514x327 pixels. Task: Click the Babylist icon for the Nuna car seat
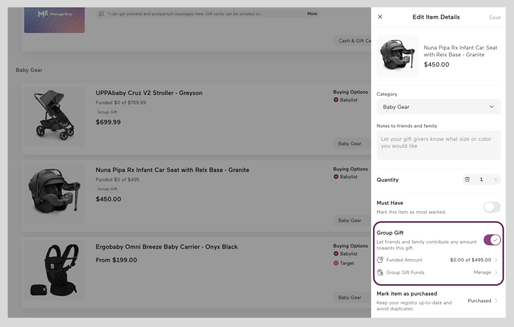pyautogui.click(x=336, y=176)
